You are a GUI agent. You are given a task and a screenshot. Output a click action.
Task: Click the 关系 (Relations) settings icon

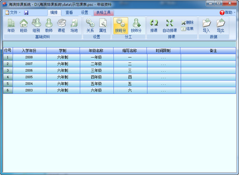click(90, 25)
